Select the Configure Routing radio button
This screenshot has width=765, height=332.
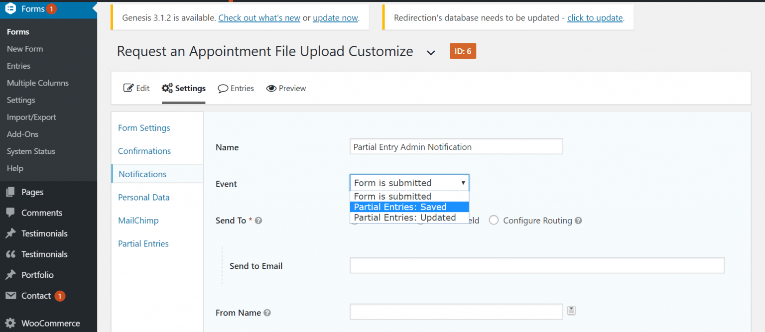point(494,220)
